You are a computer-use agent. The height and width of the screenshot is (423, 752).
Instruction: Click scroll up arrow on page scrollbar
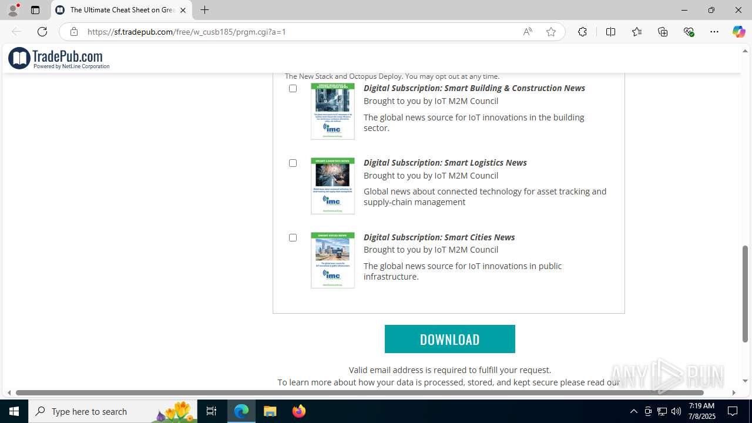(x=746, y=51)
